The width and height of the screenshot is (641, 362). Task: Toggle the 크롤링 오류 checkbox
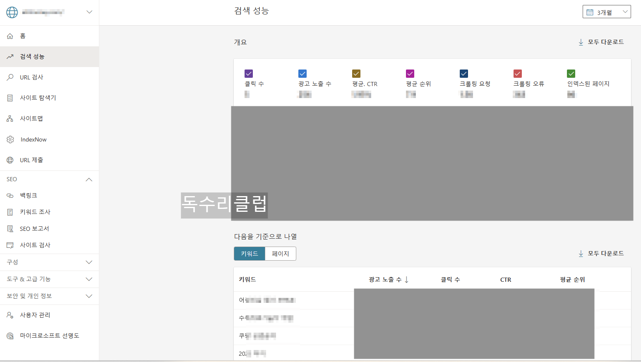tap(517, 73)
